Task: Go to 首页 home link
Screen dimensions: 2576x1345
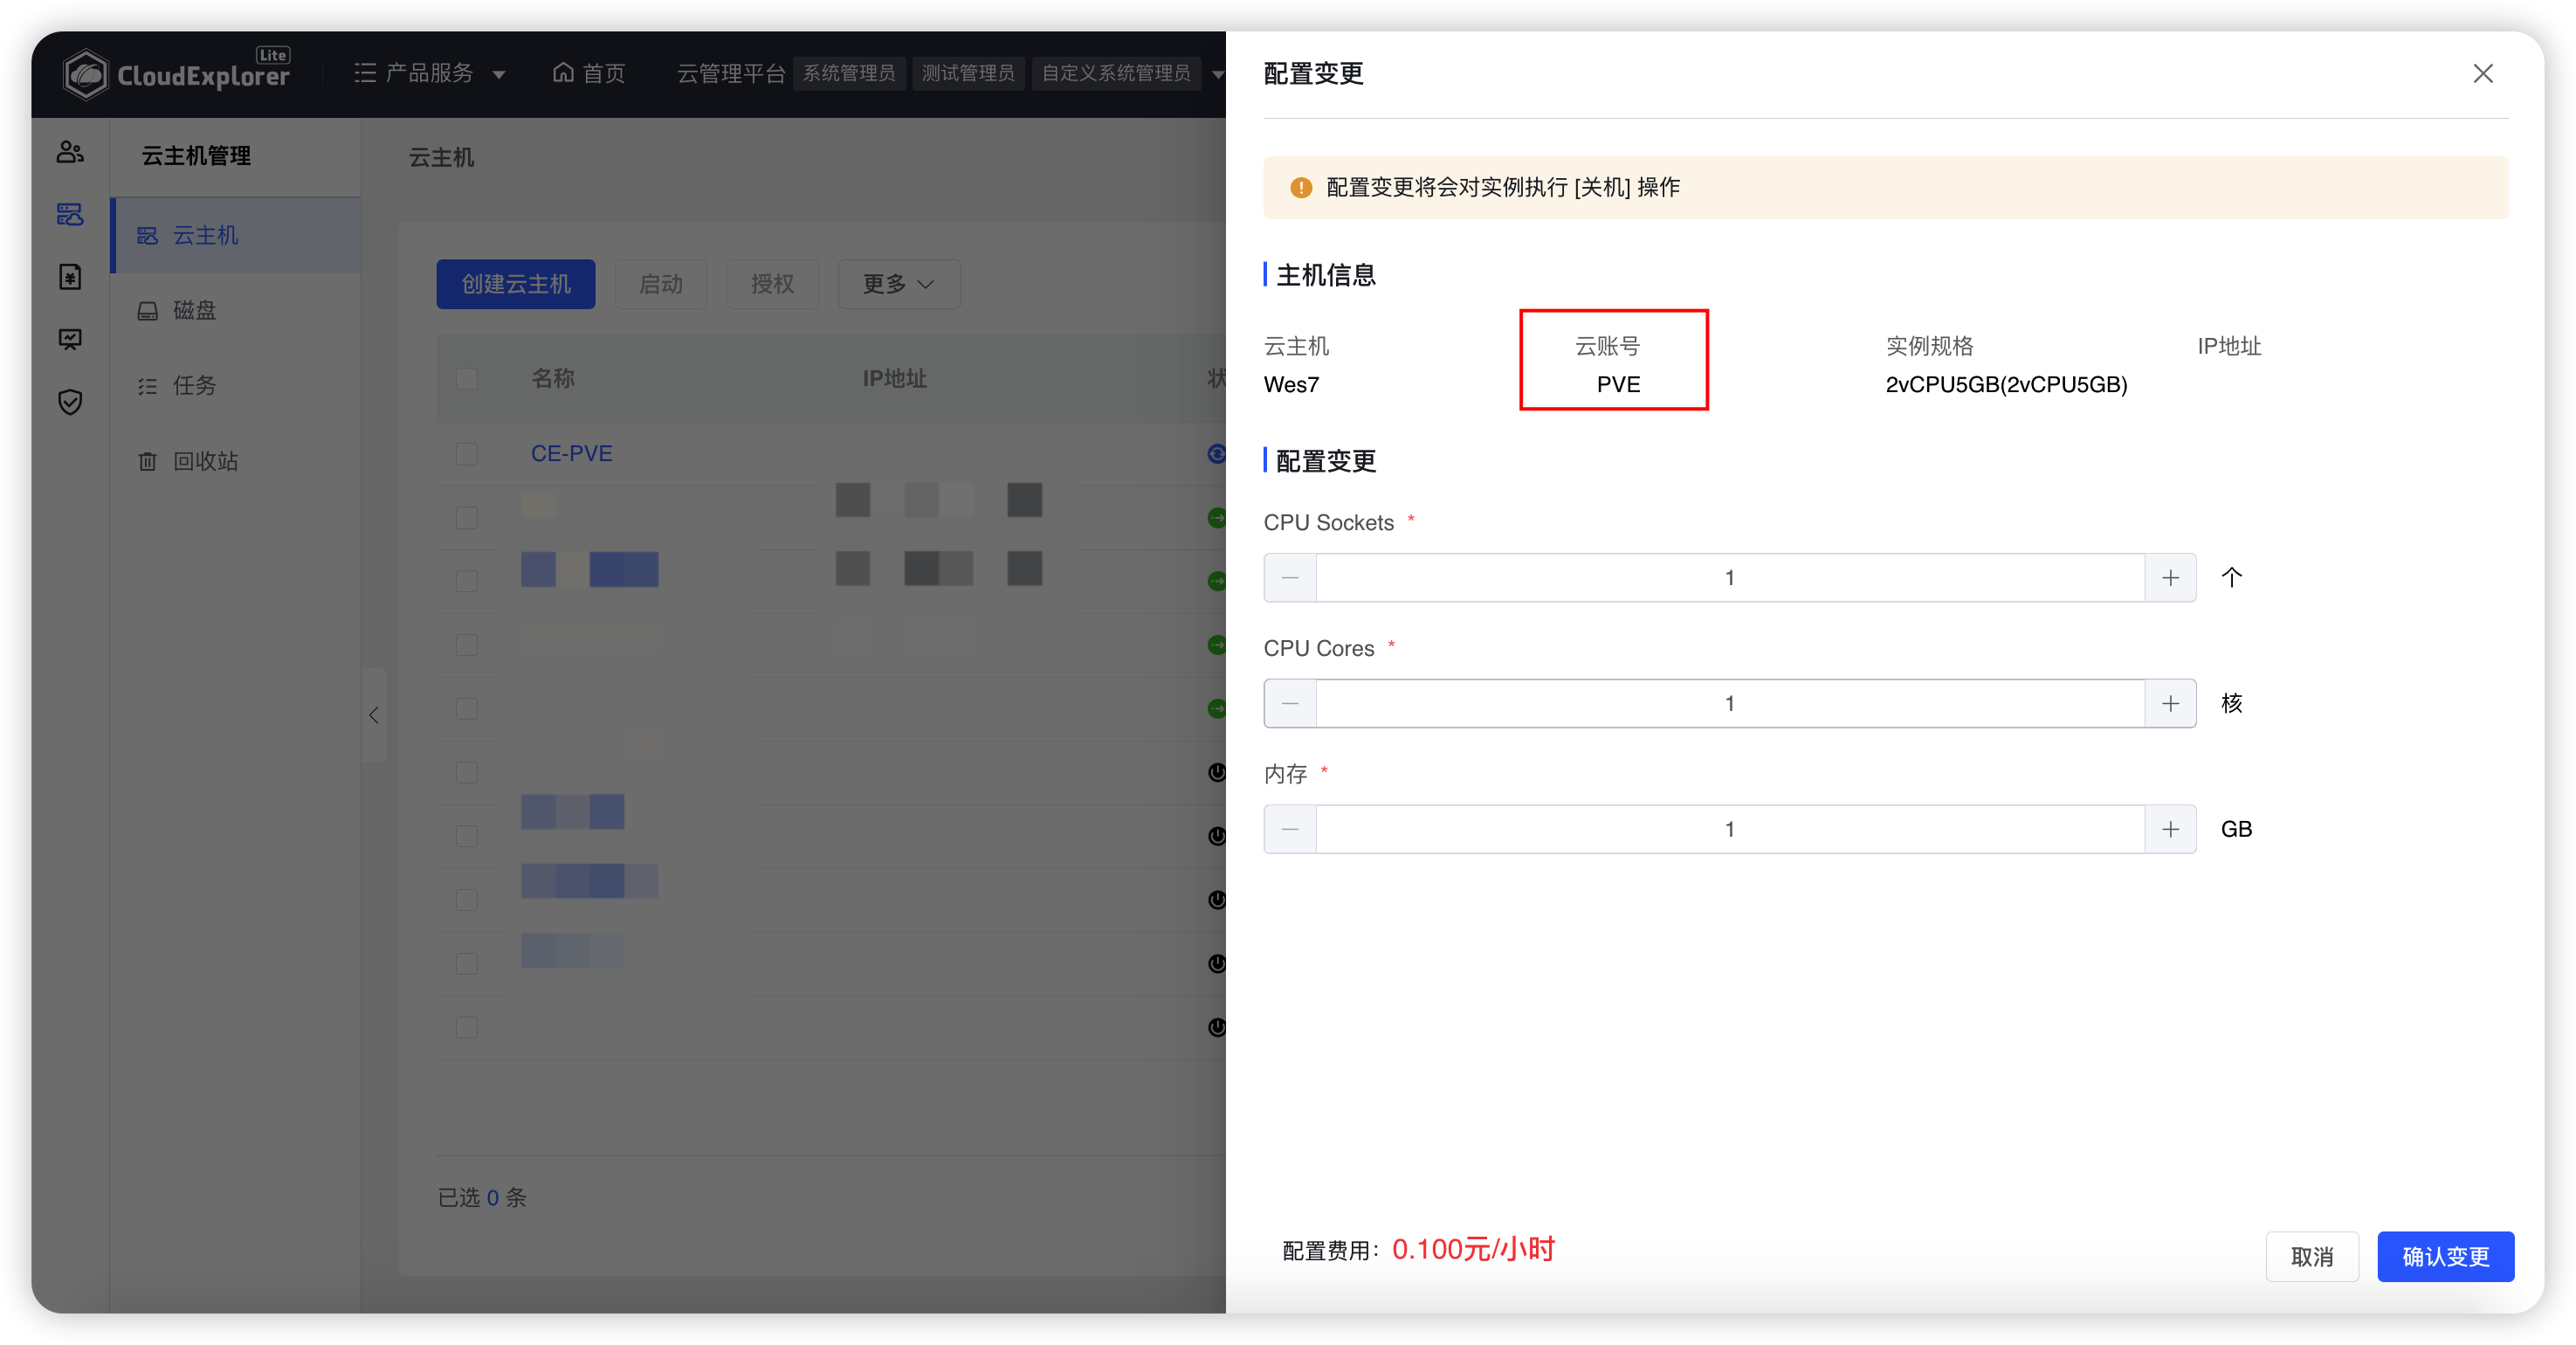Action: [590, 74]
